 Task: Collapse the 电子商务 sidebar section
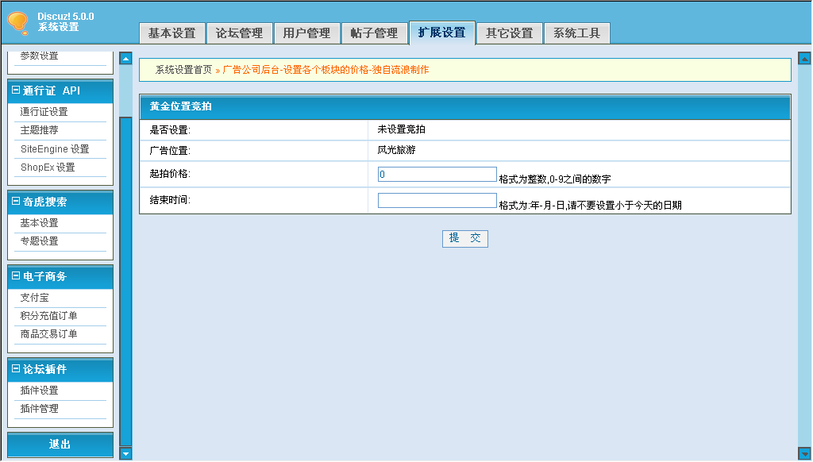pyautogui.click(x=16, y=276)
